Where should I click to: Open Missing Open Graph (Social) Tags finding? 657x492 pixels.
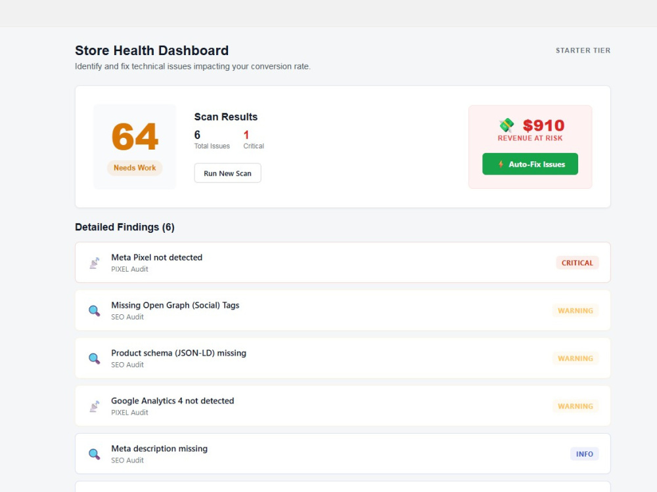(343, 310)
